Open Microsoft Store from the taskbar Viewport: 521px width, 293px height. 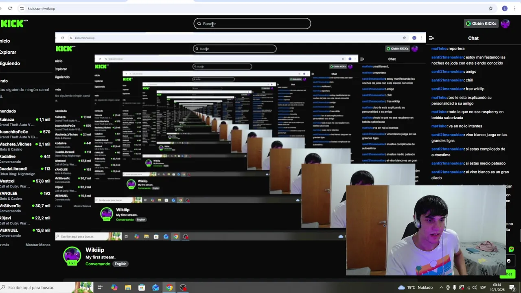[142, 288]
